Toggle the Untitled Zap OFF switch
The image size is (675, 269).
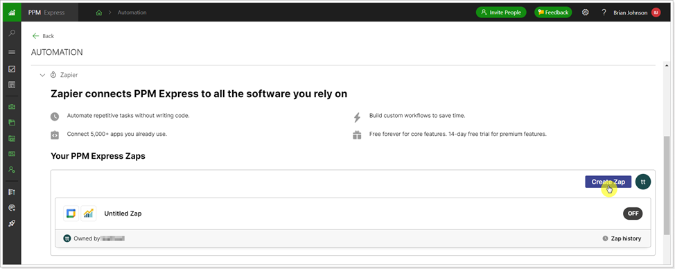633,213
